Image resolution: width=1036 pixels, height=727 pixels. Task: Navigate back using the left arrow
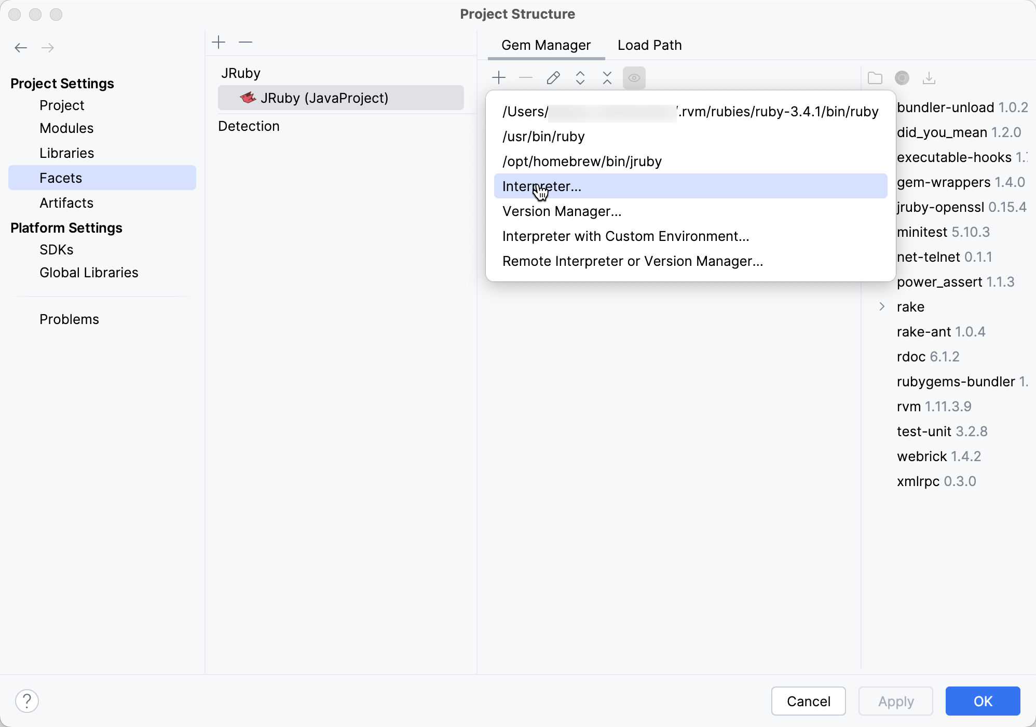coord(21,47)
